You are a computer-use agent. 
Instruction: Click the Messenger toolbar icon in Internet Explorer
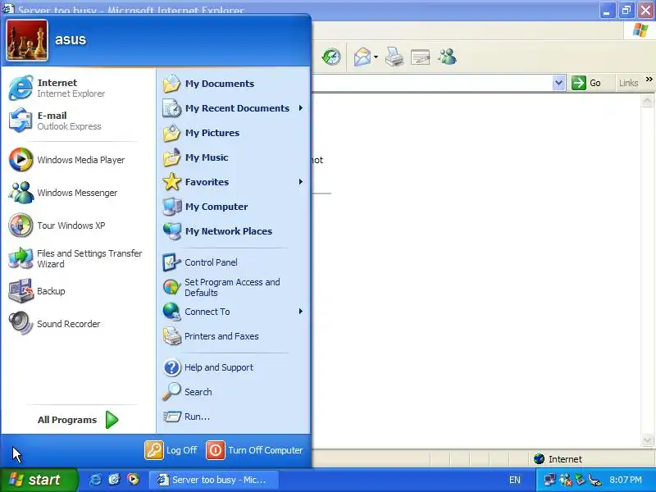447,57
